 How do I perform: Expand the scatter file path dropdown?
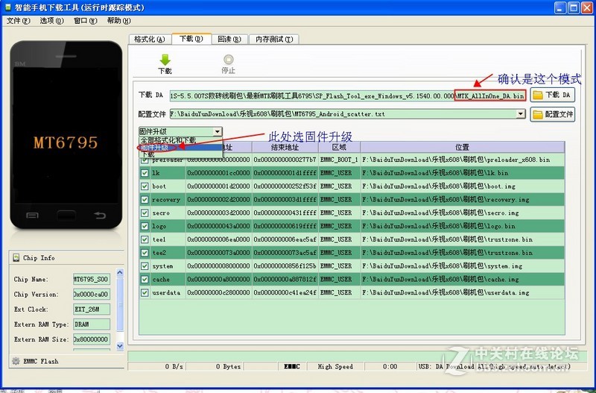point(521,114)
